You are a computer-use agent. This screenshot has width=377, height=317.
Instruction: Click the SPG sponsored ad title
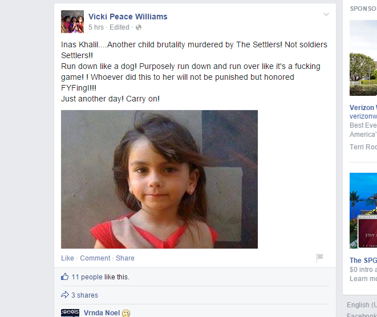(x=363, y=261)
